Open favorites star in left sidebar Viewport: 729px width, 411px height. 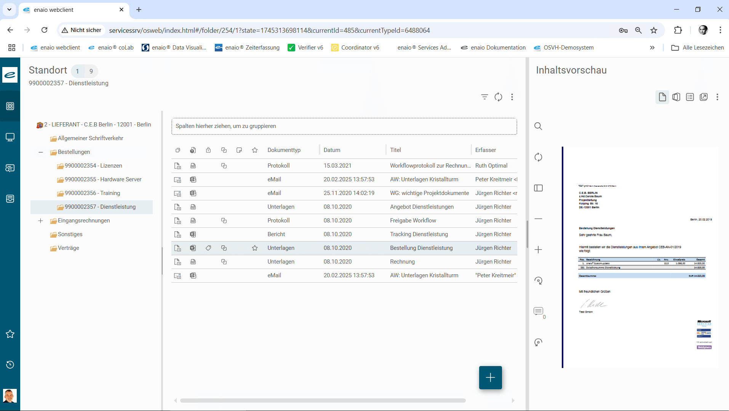tap(10, 334)
